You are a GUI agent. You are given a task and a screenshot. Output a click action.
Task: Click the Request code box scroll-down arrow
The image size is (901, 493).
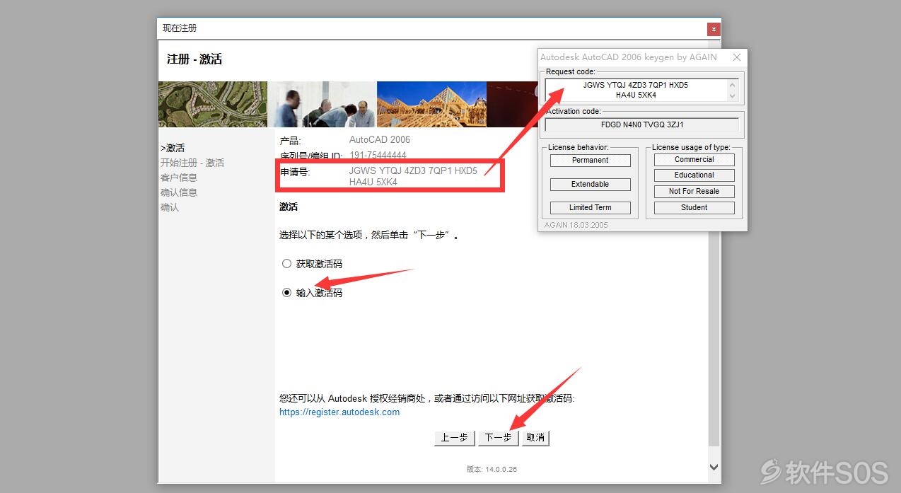pos(733,95)
